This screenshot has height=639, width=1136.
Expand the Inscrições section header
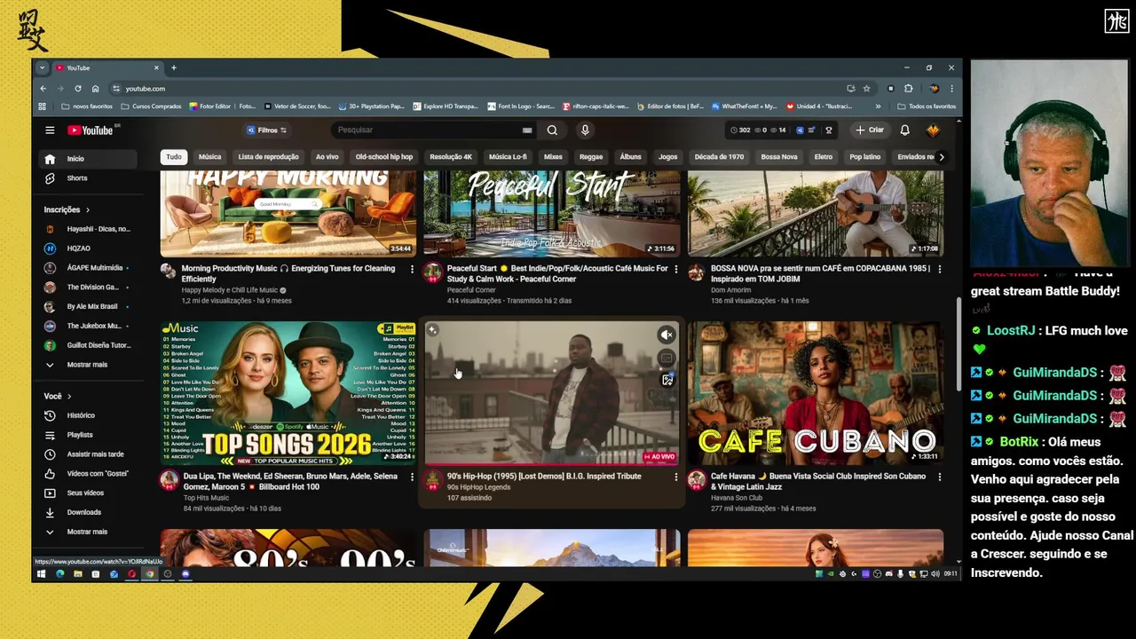coord(67,209)
